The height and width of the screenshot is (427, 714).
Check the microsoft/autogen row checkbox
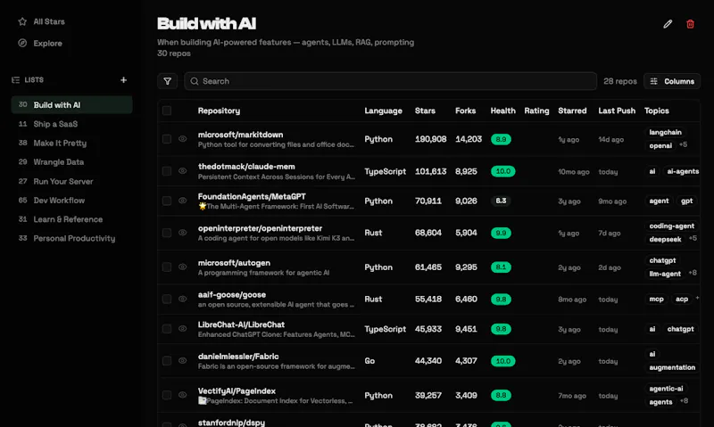[167, 267]
